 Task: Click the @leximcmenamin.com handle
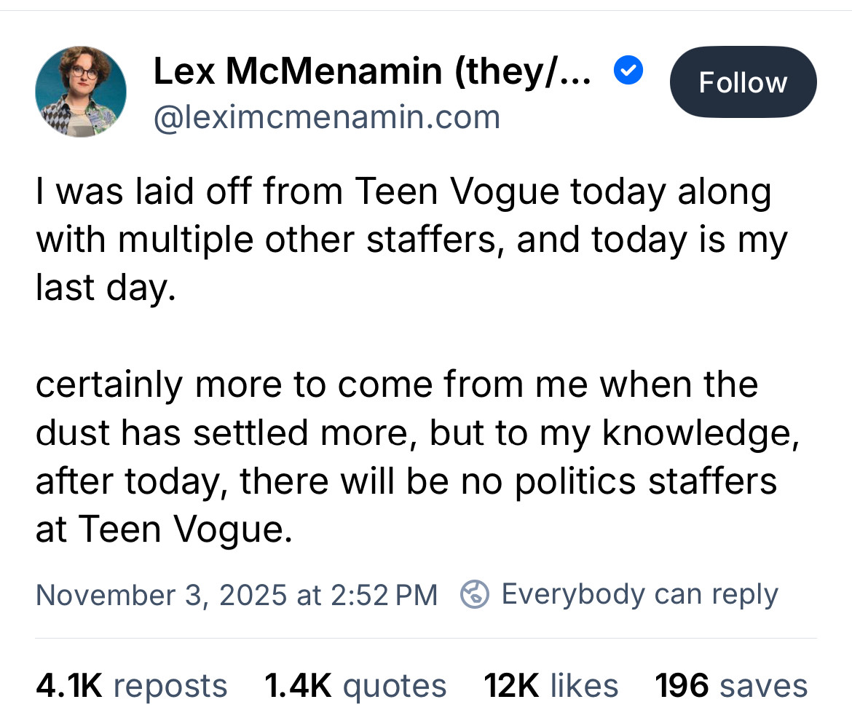tap(327, 117)
